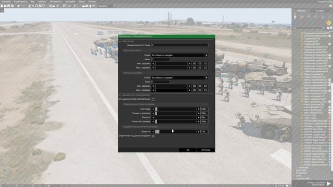
Task: Open the second Режим dropdown
Action: coord(180,78)
